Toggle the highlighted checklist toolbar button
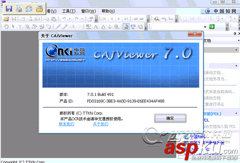 [126, 27]
